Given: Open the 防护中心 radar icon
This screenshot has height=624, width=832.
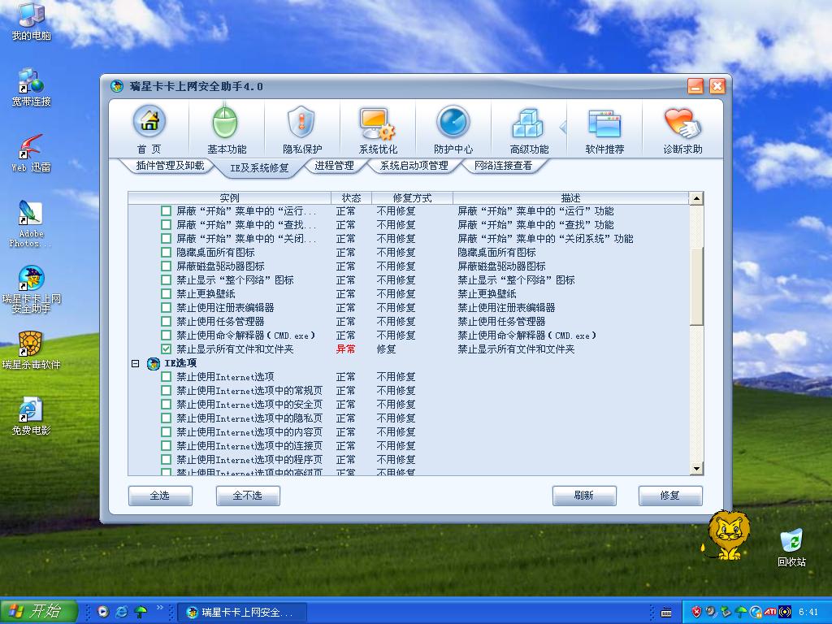Looking at the screenshot, I should (453, 122).
